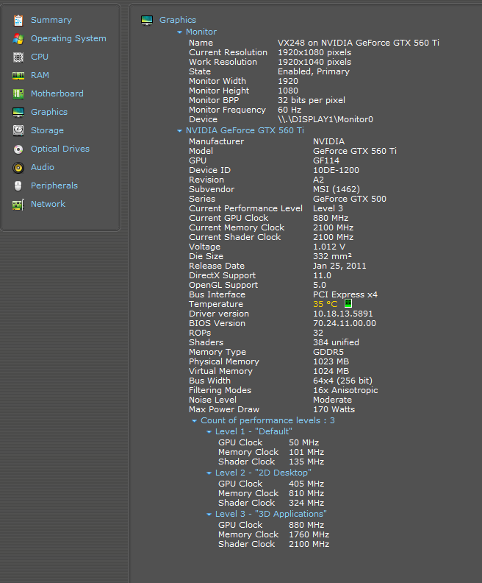Click the RAM module icon
The height and width of the screenshot is (583, 482).
[x=18, y=75]
